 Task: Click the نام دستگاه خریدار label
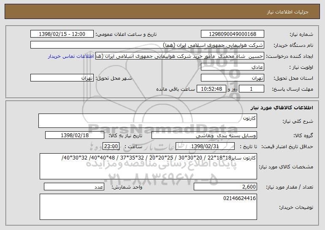point(293,46)
